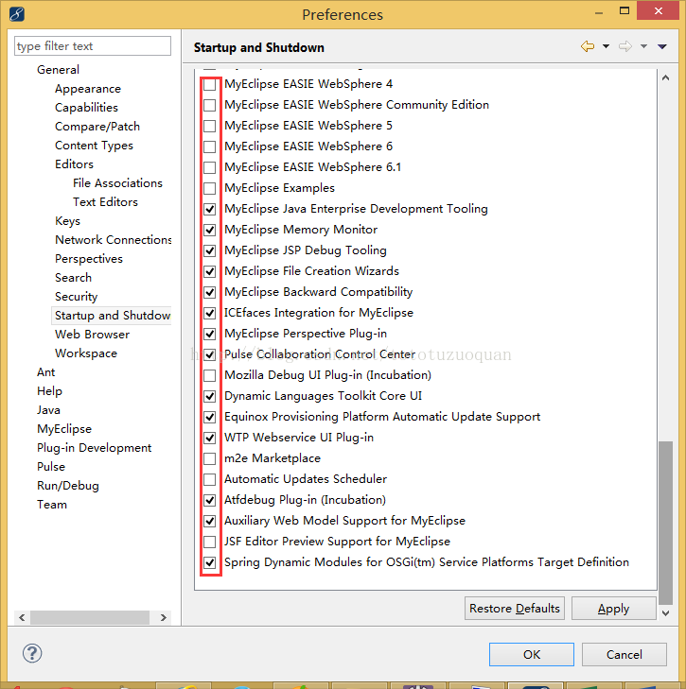Click the forward navigation arrow icon
686x689 pixels.
[x=625, y=46]
